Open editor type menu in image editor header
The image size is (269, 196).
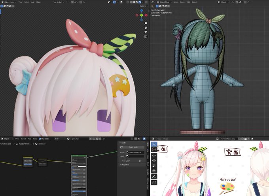click(x=153, y=139)
